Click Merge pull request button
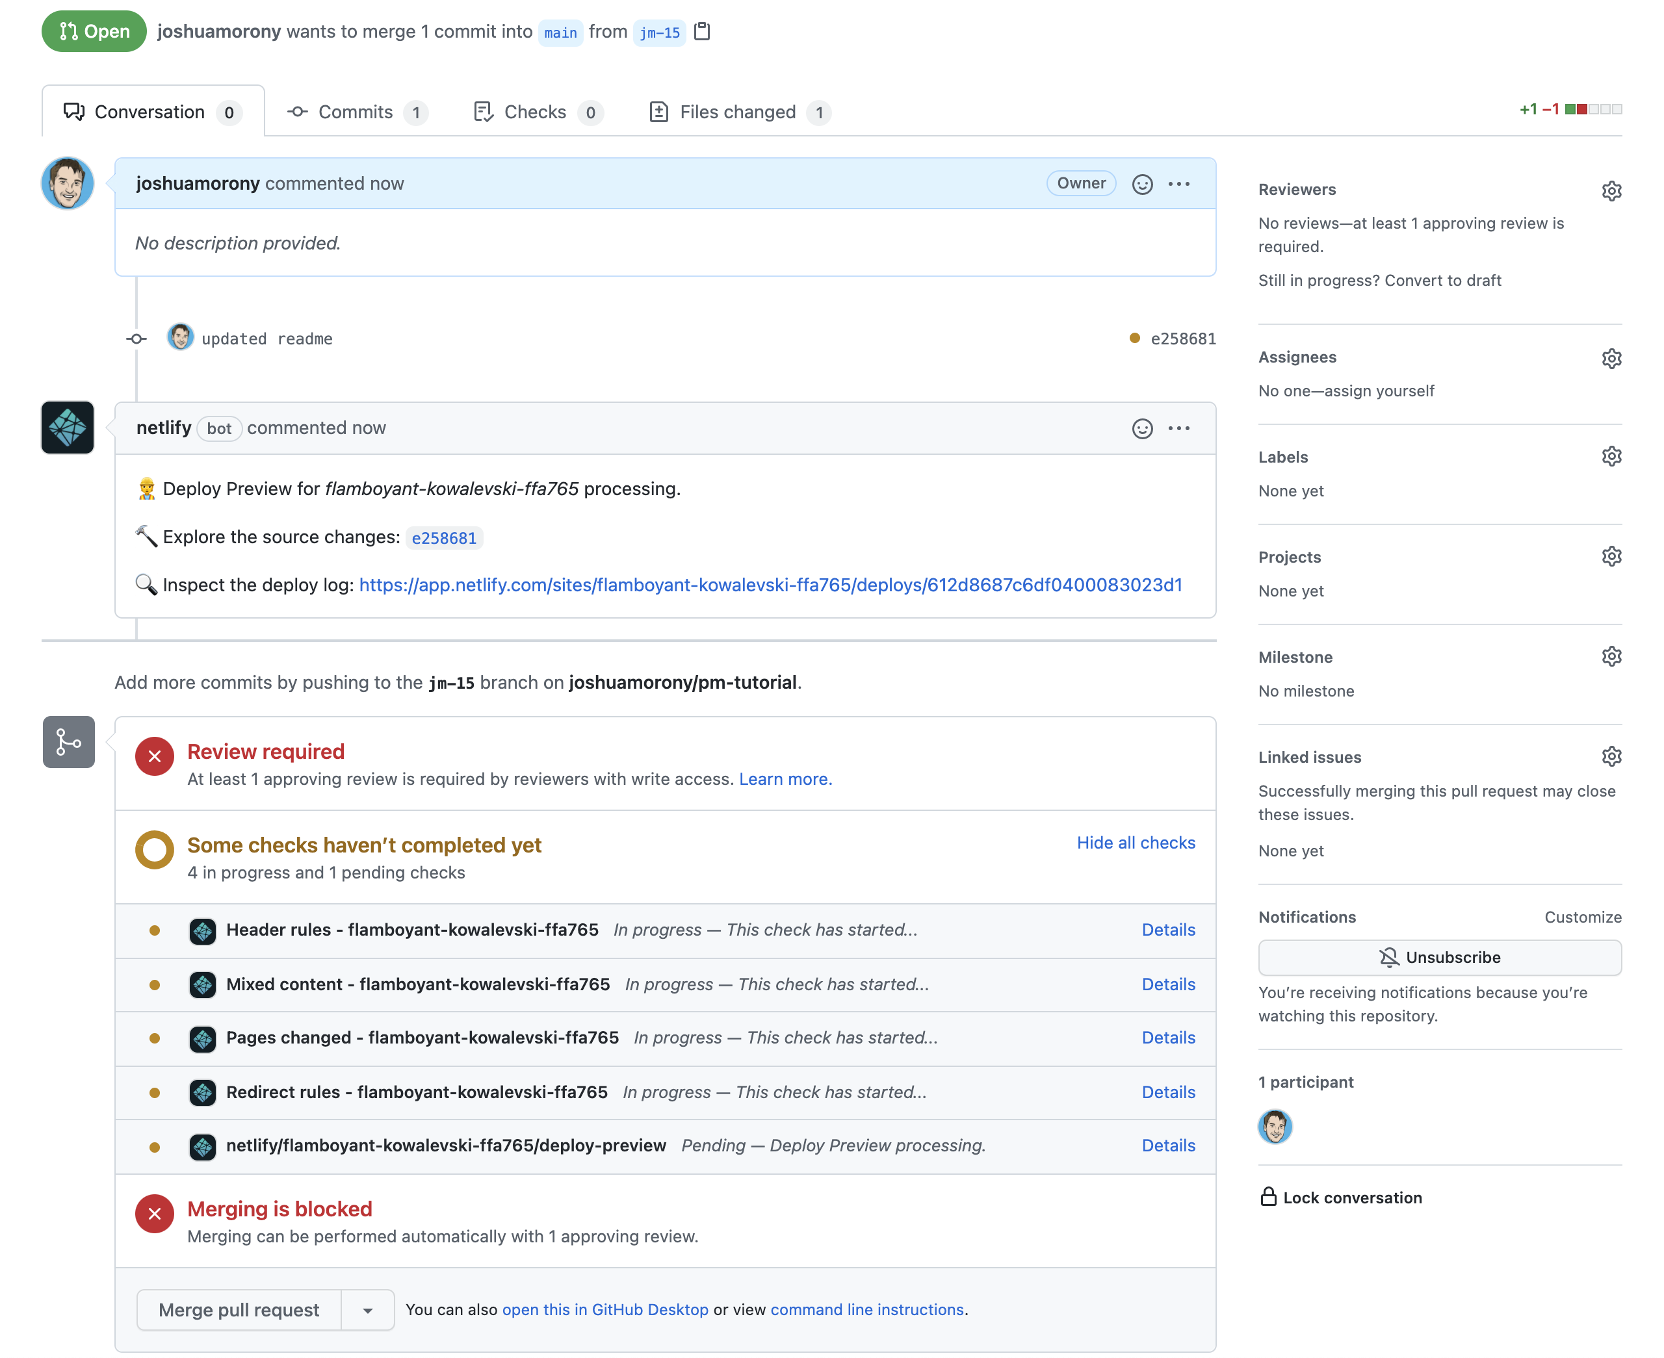Viewport: 1664px width, 1358px height. [239, 1311]
